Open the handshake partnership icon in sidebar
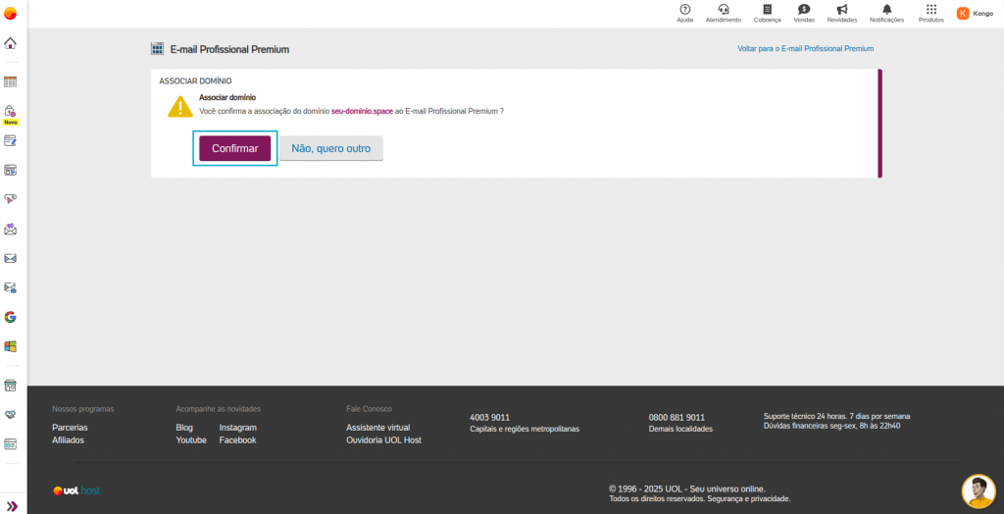This screenshot has height=514, width=1004. [10, 415]
